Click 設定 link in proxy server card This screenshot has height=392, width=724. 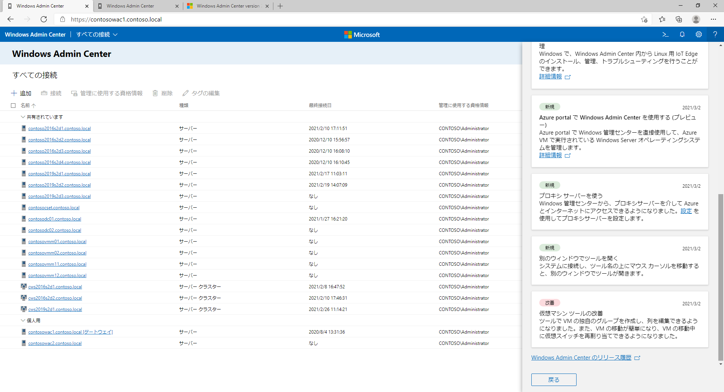(x=686, y=211)
